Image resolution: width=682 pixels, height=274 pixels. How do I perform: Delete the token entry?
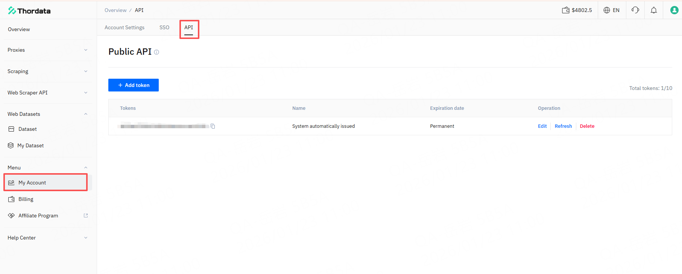587,126
